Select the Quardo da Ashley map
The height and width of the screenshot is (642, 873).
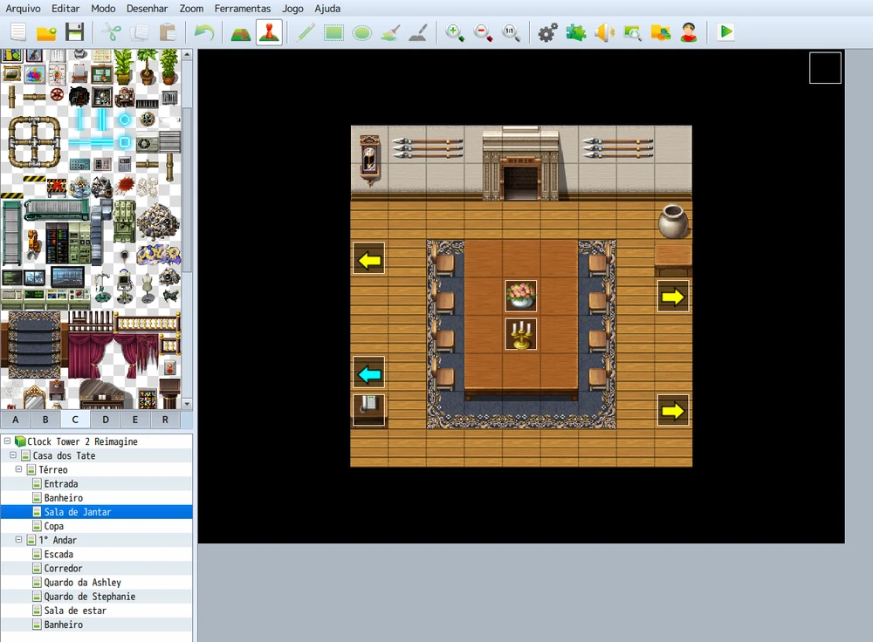click(x=82, y=583)
